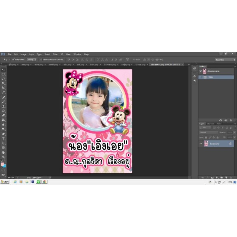Open Move tool preset picker arrow
The width and height of the screenshot is (237, 237).
[x=9, y=60]
